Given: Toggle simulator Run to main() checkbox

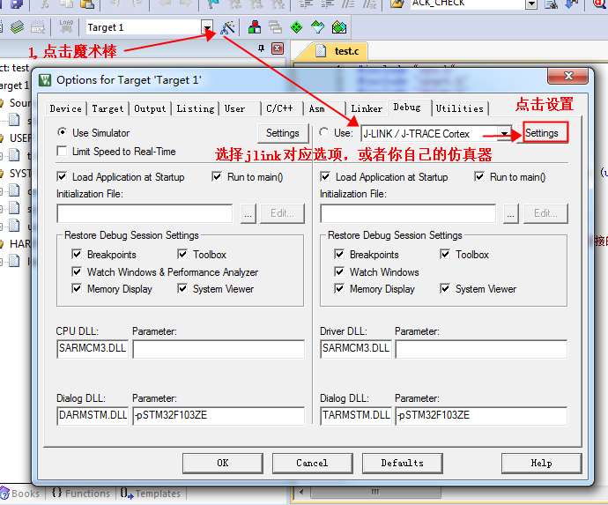Looking at the screenshot, I should pos(217,177).
